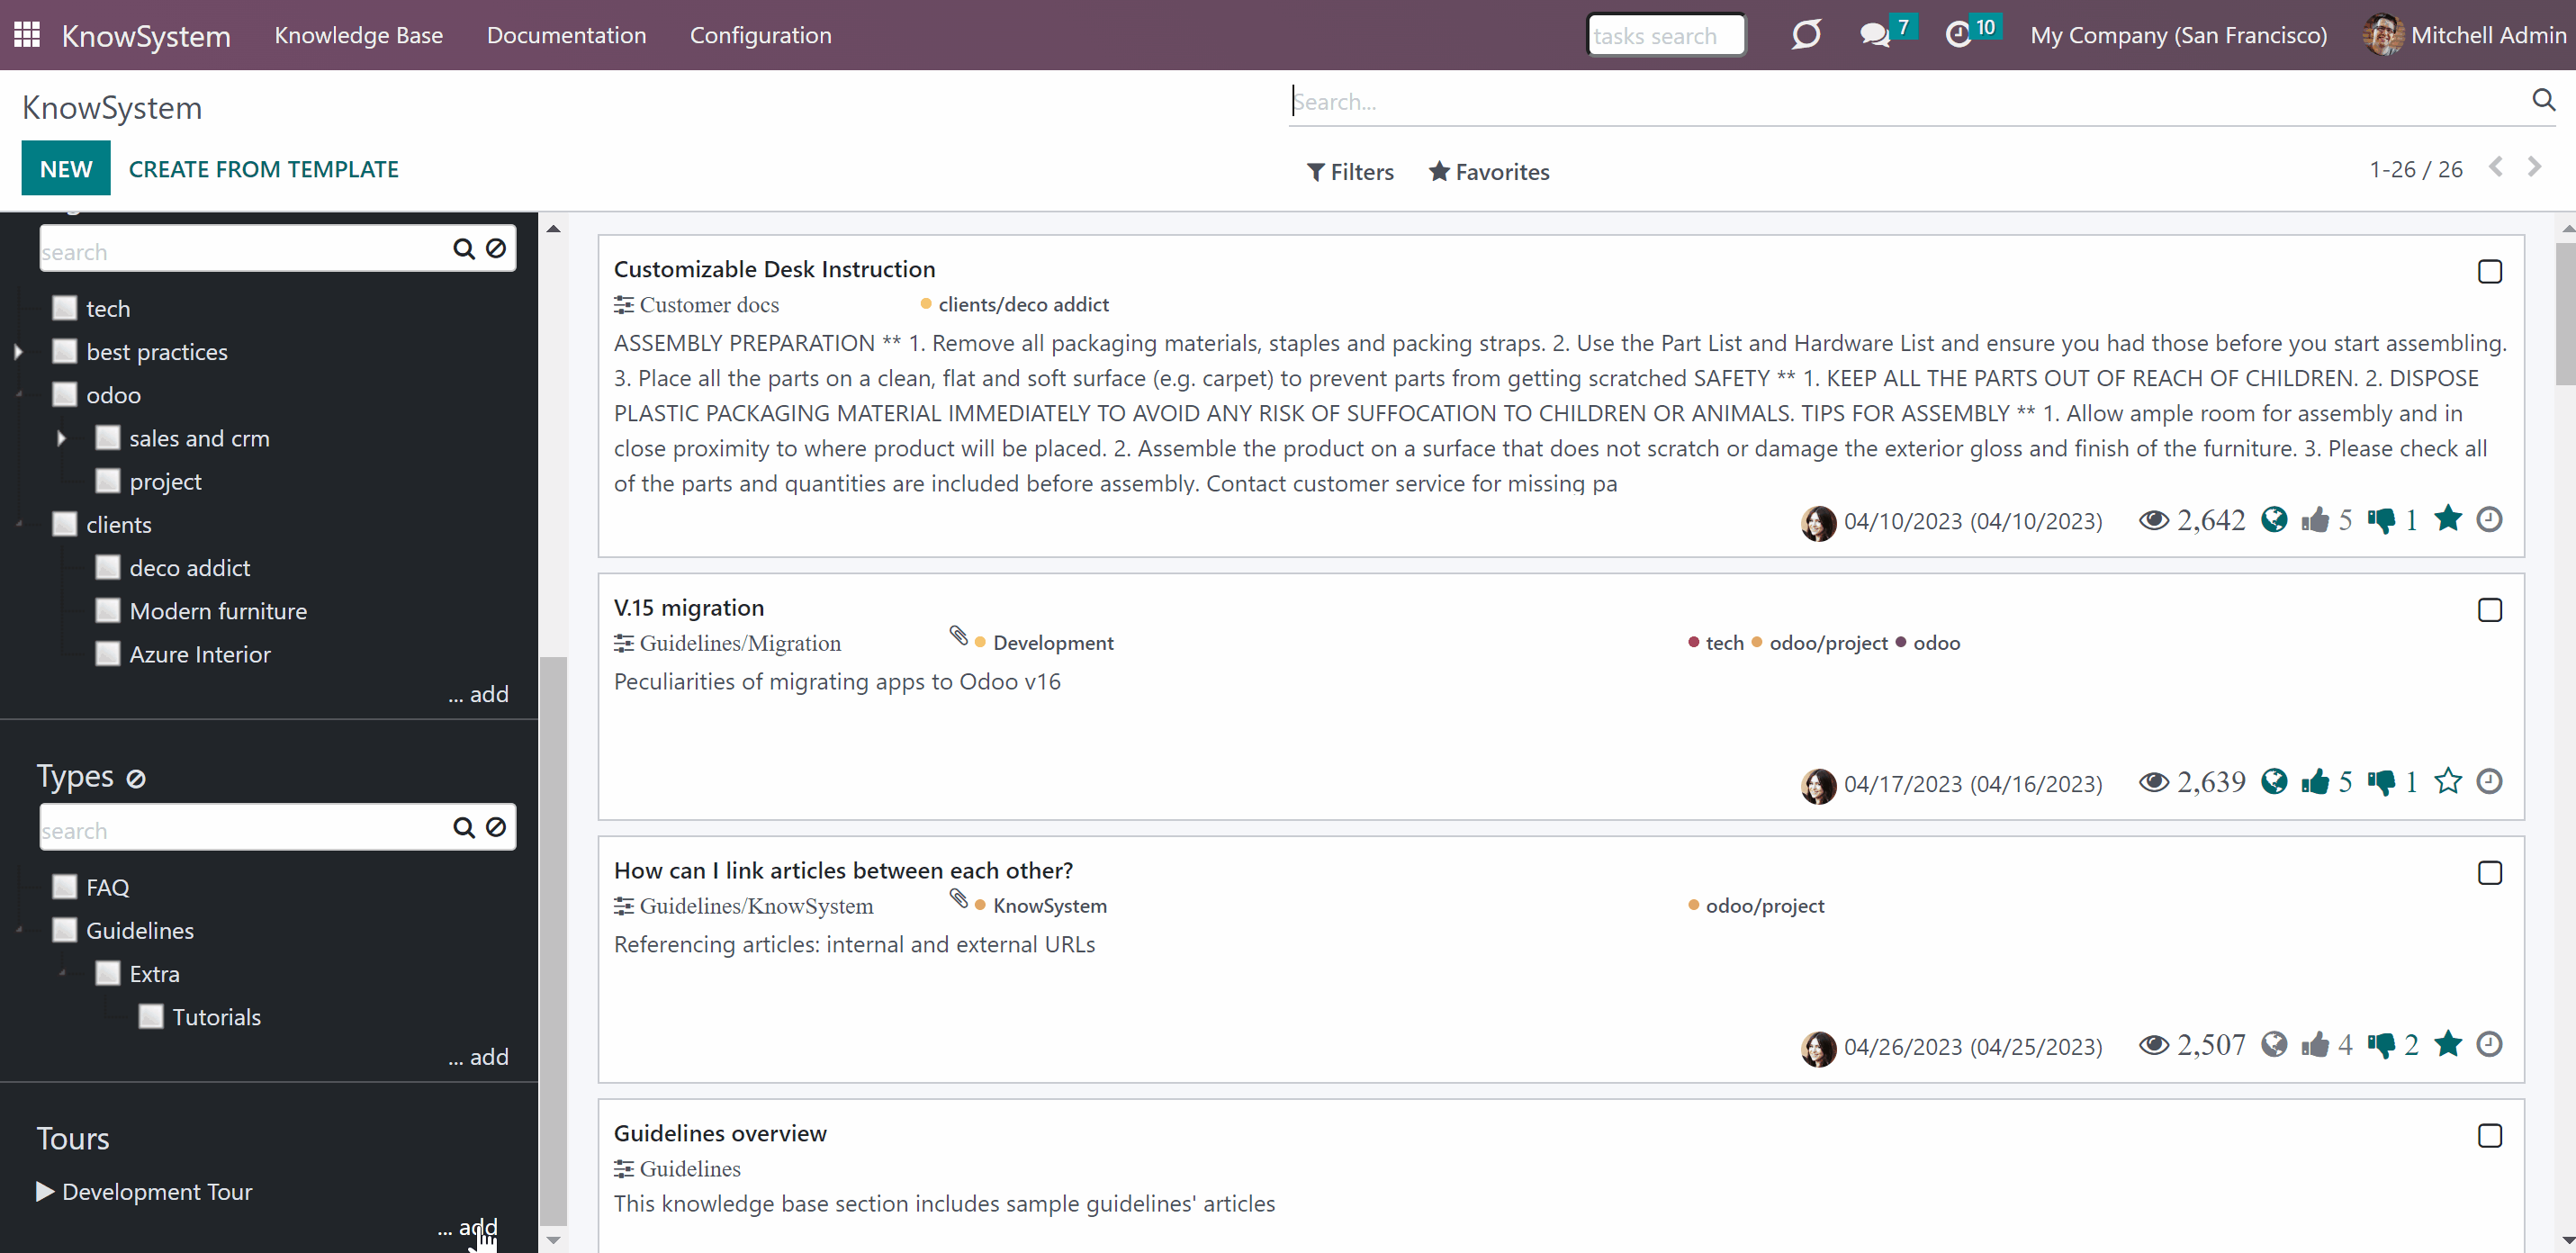Select the link articles article checkbox
Image resolution: width=2576 pixels, height=1253 pixels.
point(2490,873)
